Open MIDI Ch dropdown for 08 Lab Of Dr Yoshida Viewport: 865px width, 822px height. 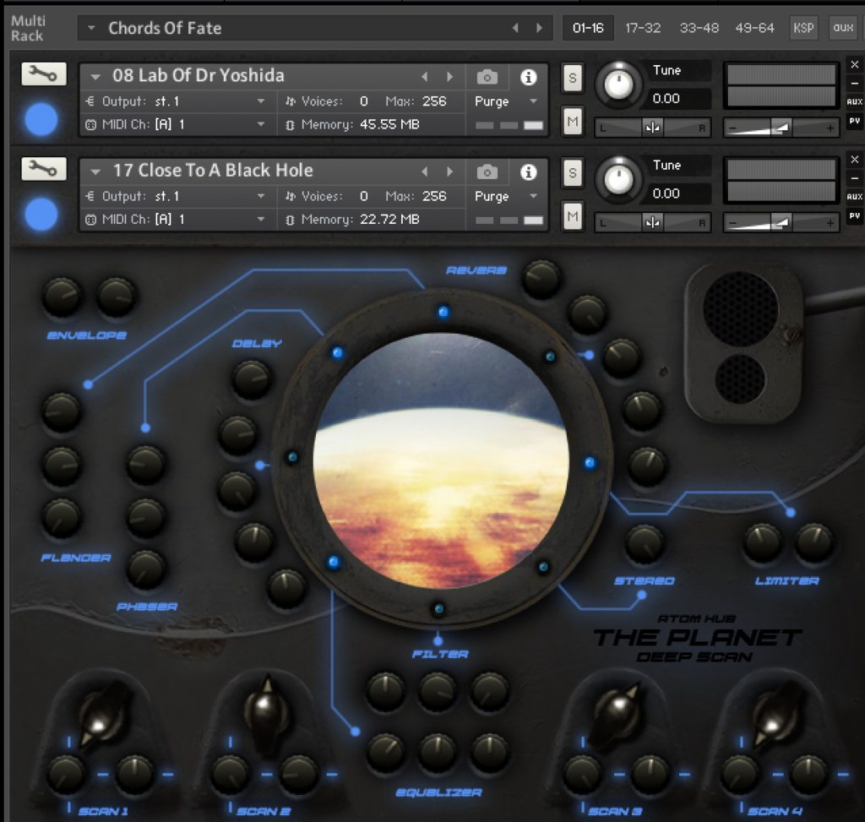[x=261, y=125]
